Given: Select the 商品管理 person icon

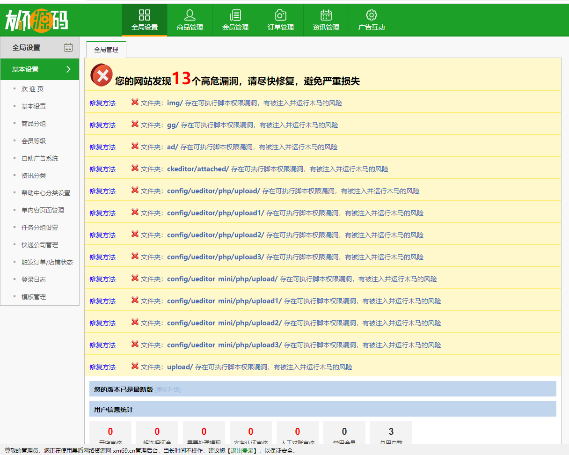Looking at the screenshot, I should tap(190, 15).
